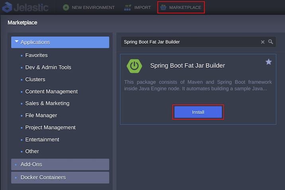The image size is (285, 190).
Task: Select the Entertainment category
Action: [x=42, y=140]
